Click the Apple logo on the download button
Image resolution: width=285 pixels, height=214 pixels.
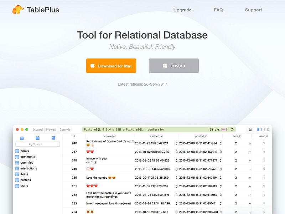pyautogui.click(x=93, y=66)
